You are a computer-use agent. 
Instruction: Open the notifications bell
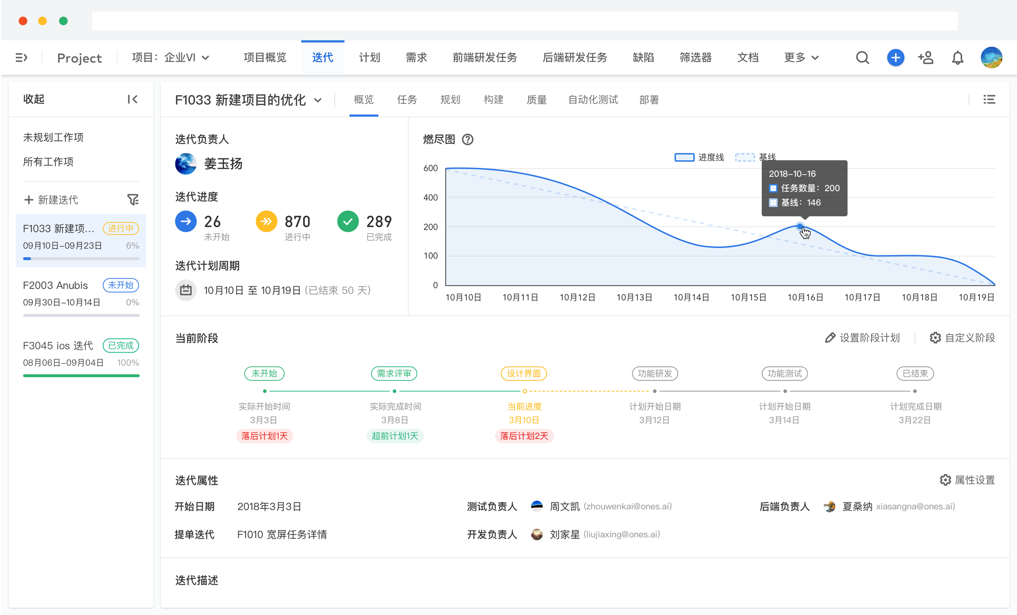point(957,57)
